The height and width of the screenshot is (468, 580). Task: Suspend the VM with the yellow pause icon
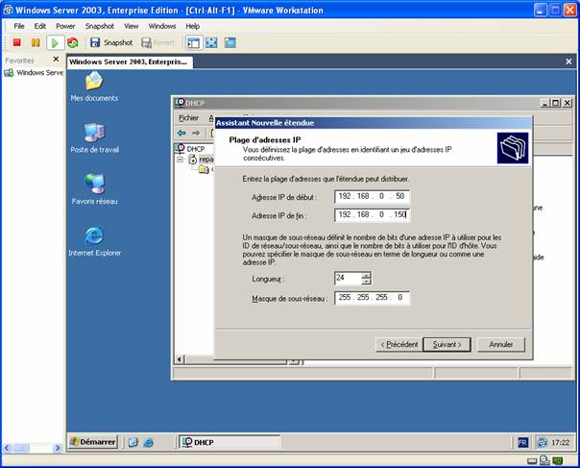pos(36,42)
